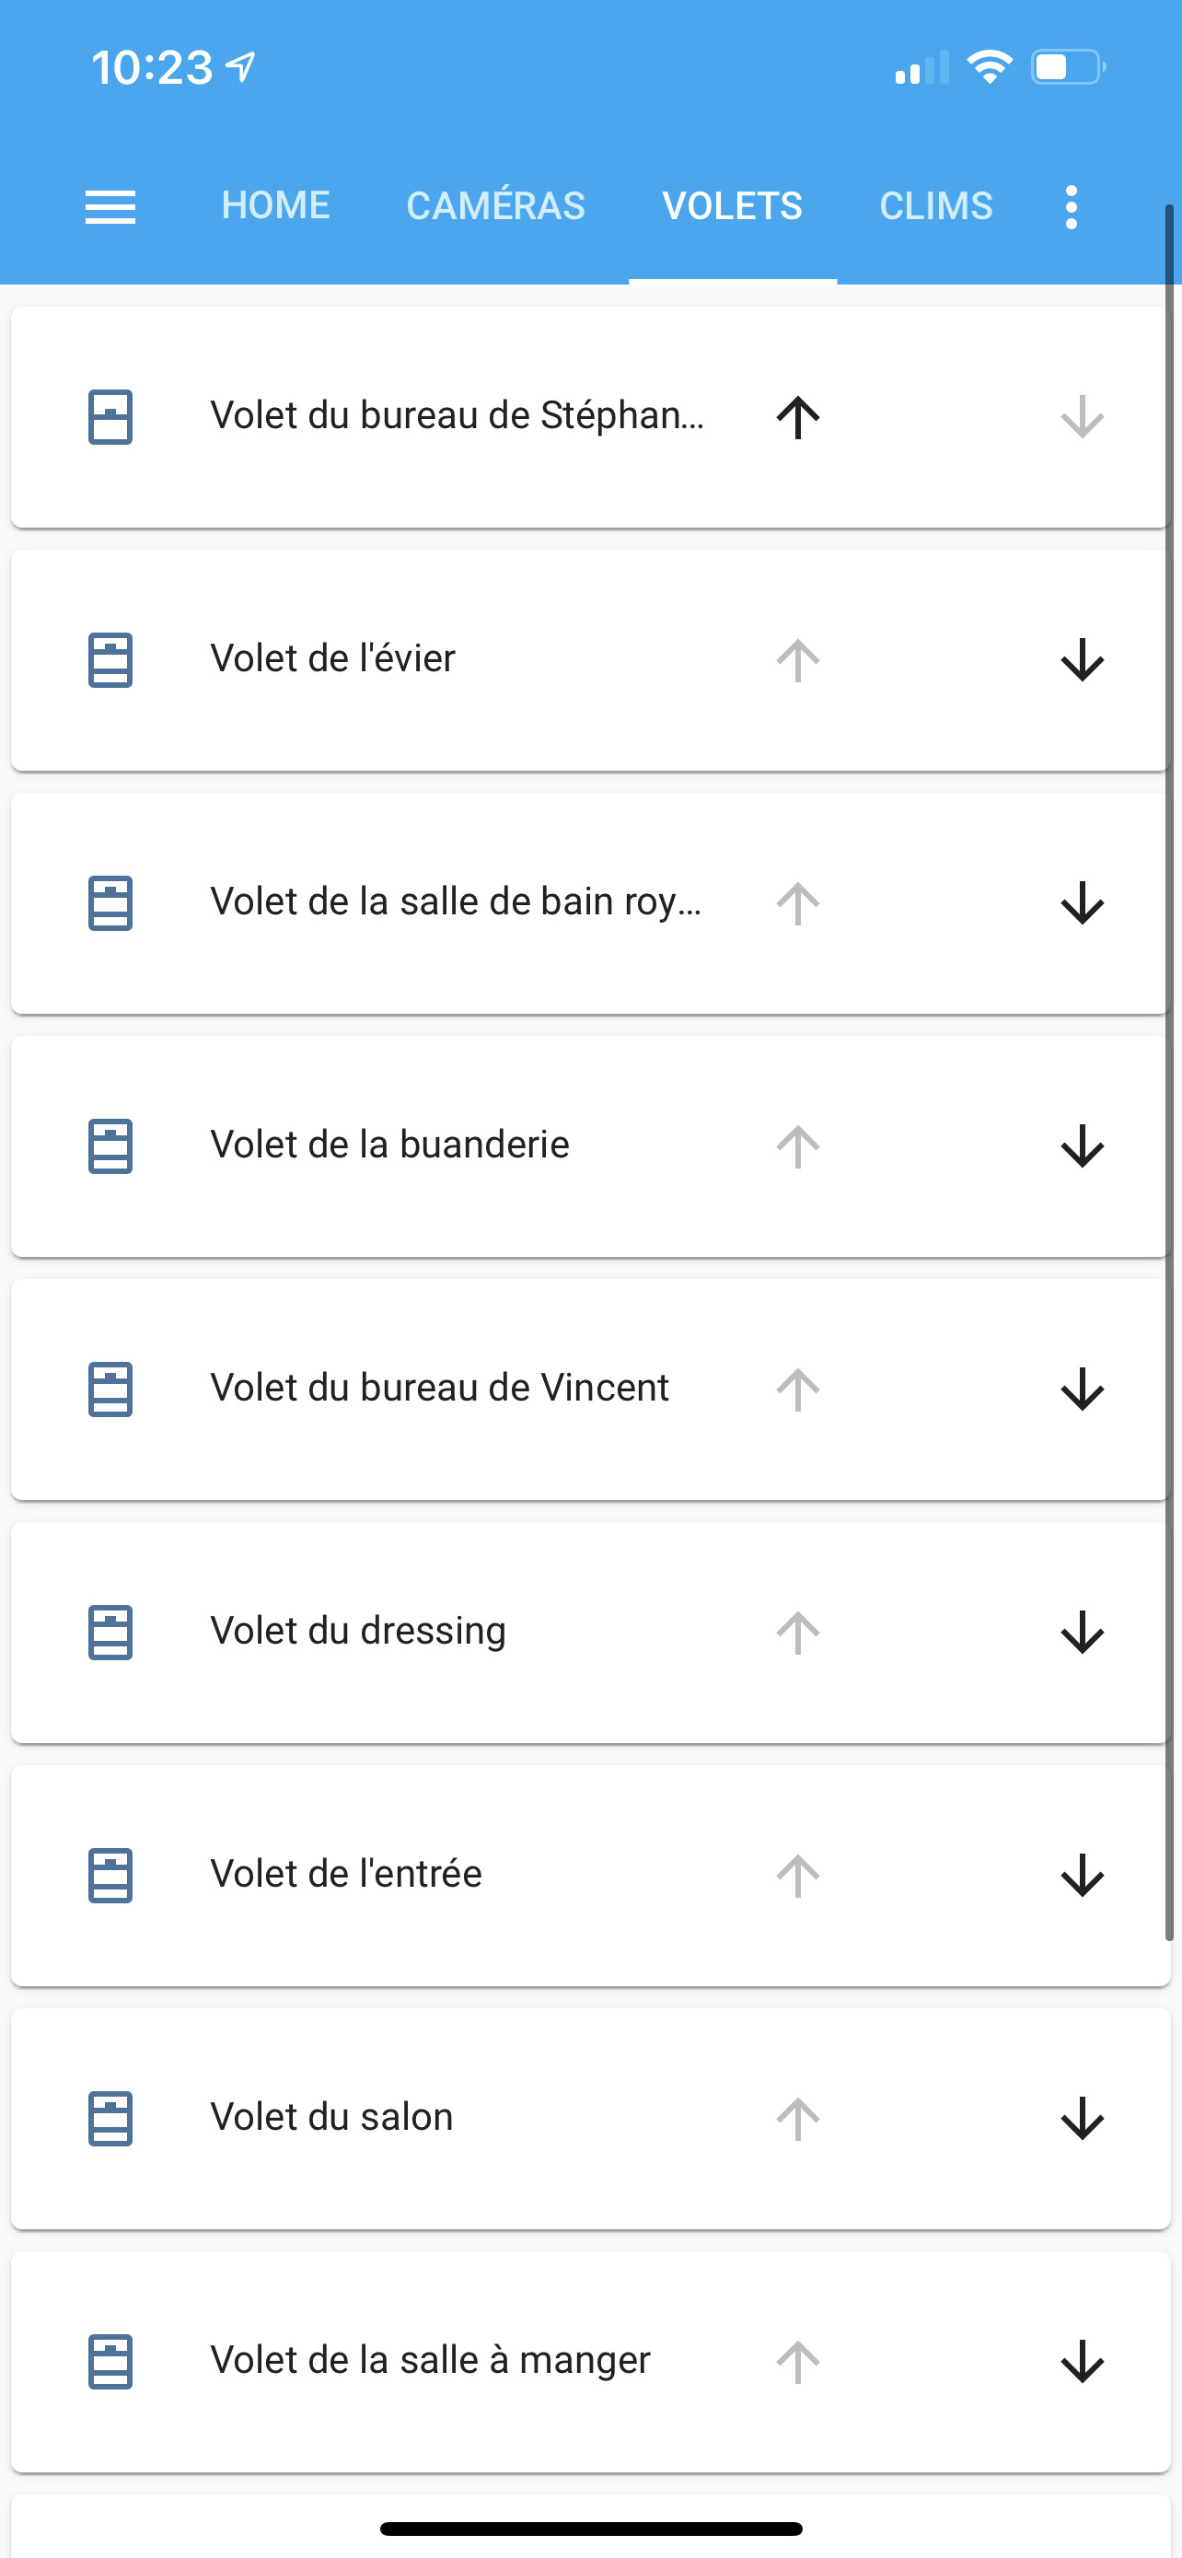Lower the bureau de Vincent shutter

[1082, 1389]
